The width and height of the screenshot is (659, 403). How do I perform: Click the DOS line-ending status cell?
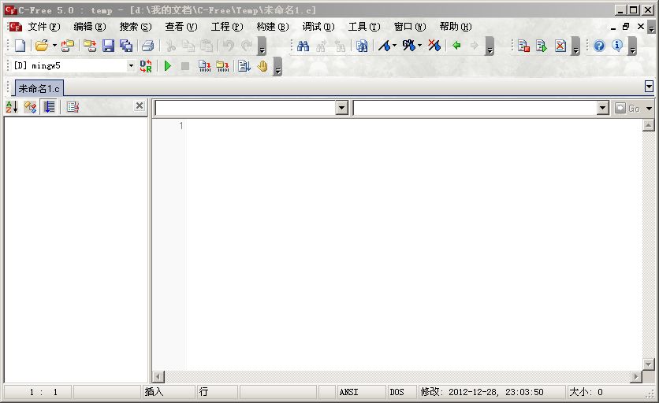point(401,392)
